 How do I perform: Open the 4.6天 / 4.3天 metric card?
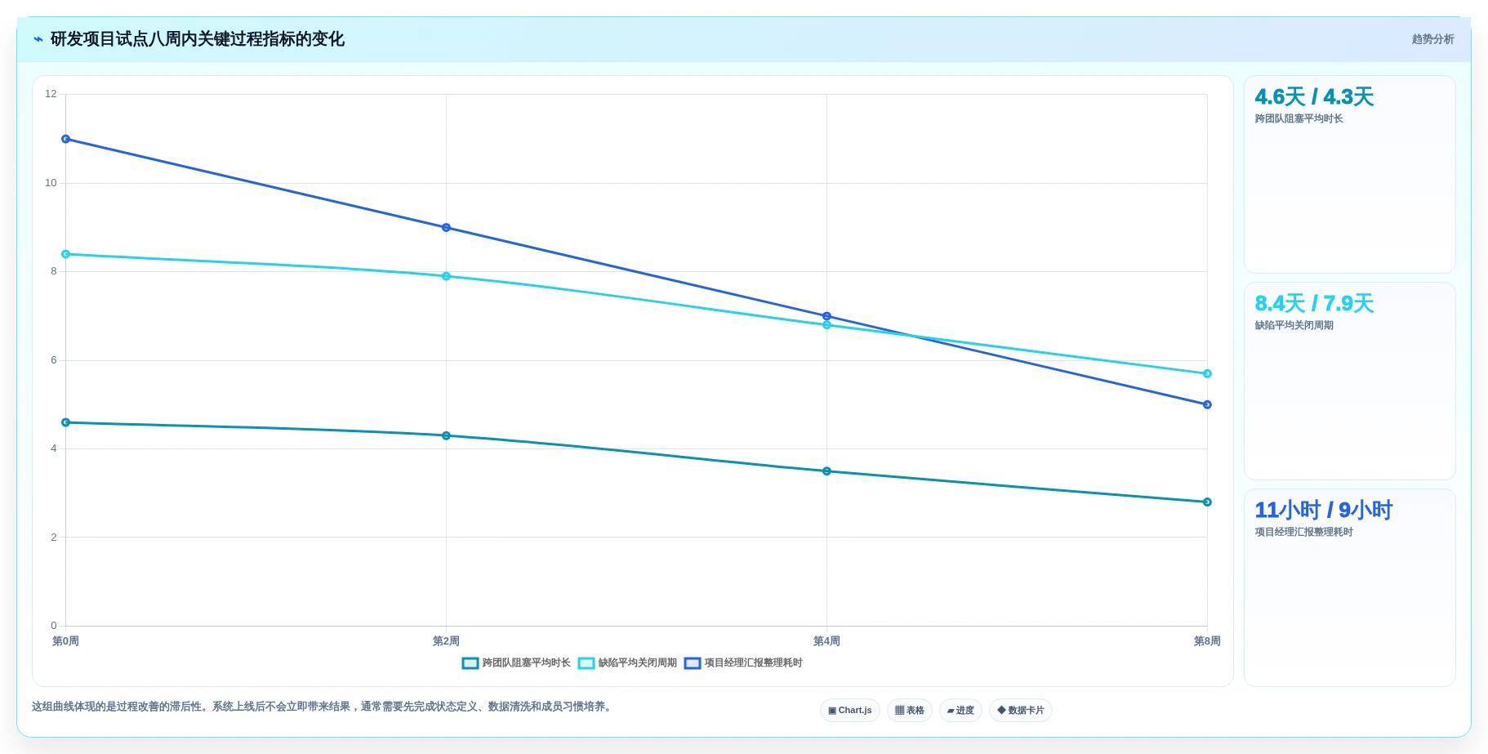click(x=1349, y=175)
